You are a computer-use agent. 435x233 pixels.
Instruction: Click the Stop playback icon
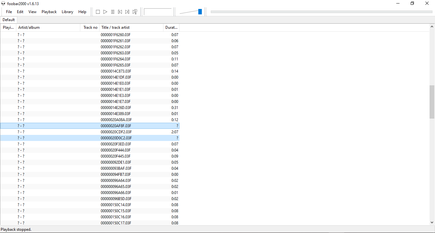(x=98, y=12)
